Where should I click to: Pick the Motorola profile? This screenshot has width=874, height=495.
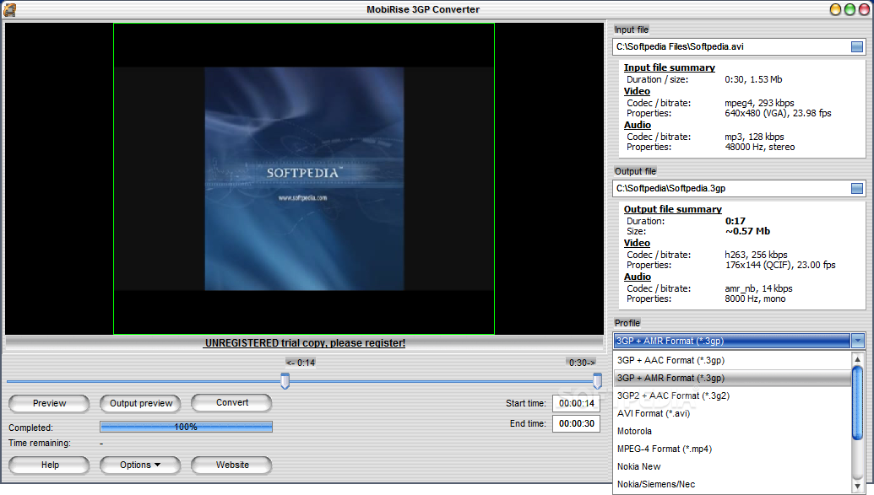pyautogui.click(x=732, y=431)
